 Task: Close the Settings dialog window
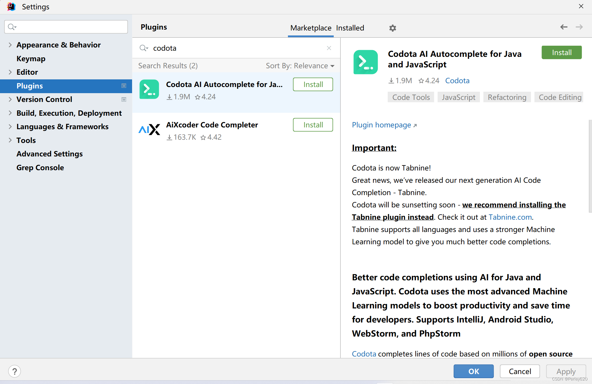pyautogui.click(x=581, y=6)
